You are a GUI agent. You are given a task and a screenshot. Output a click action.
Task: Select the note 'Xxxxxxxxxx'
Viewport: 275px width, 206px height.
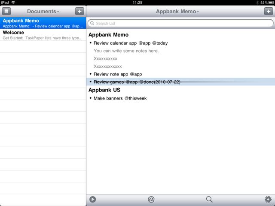pyautogui.click(x=105, y=58)
